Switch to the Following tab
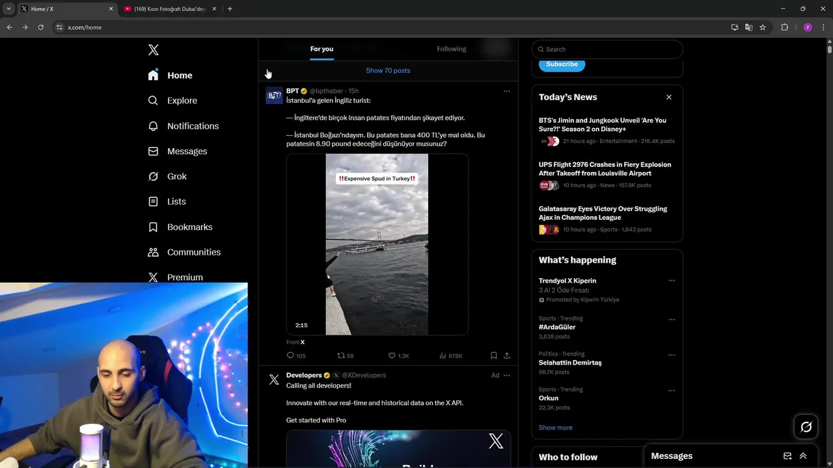 pyautogui.click(x=452, y=49)
